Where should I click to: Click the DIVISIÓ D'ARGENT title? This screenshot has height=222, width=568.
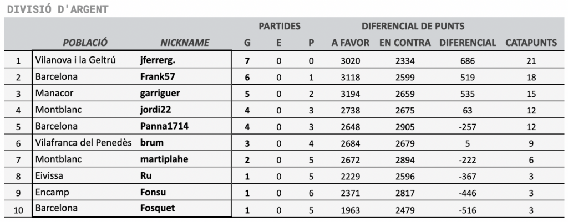(58, 9)
